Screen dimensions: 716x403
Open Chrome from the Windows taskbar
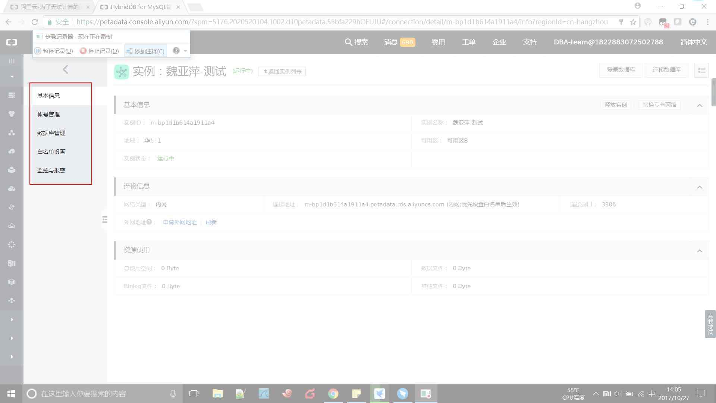(333, 394)
